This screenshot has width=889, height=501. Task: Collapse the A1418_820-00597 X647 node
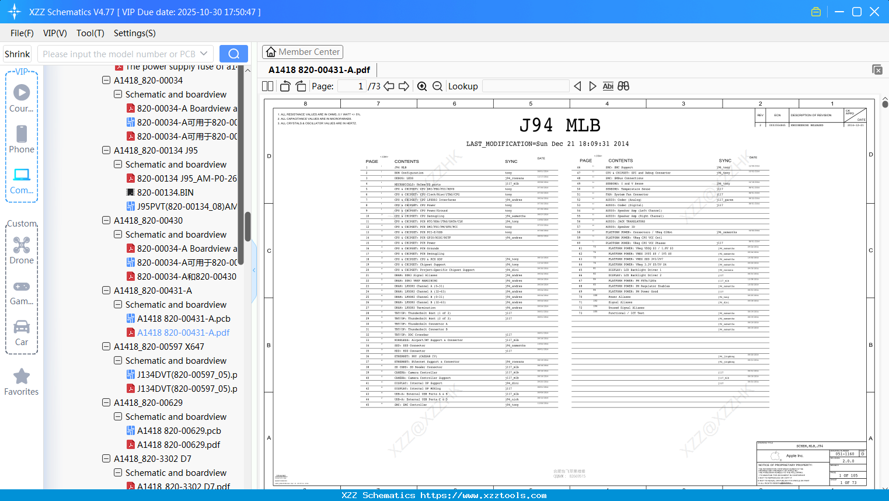pos(106,347)
